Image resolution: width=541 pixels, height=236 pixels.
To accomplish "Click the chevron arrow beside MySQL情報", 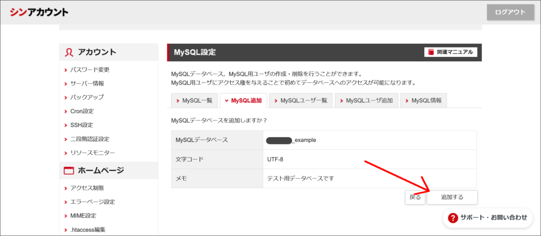I will point(407,101).
